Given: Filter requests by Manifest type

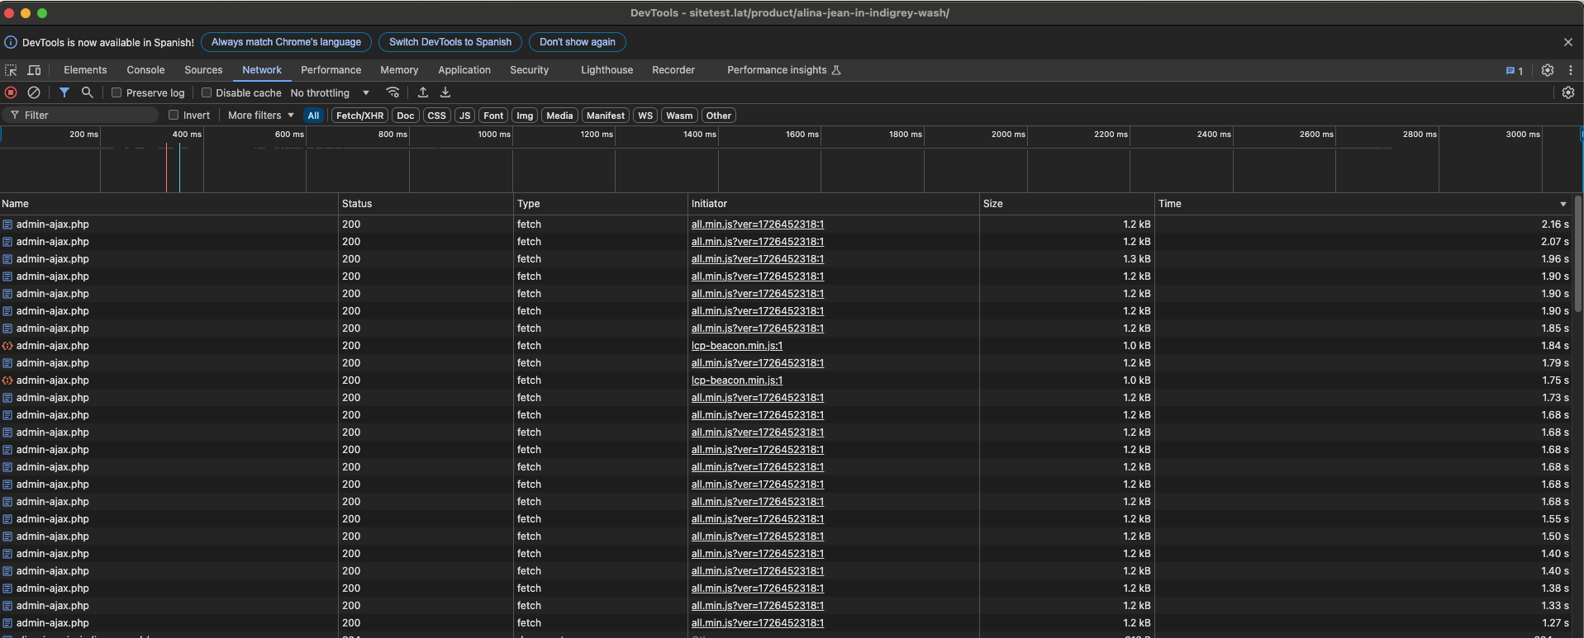Looking at the screenshot, I should point(606,116).
